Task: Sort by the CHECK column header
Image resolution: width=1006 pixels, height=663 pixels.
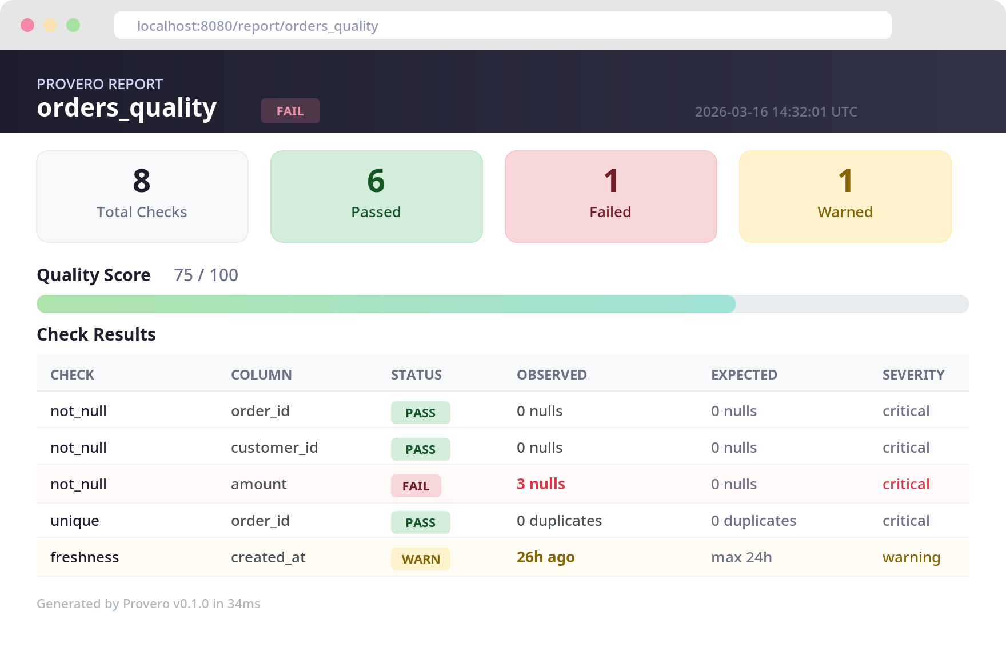Action: tap(72, 374)
